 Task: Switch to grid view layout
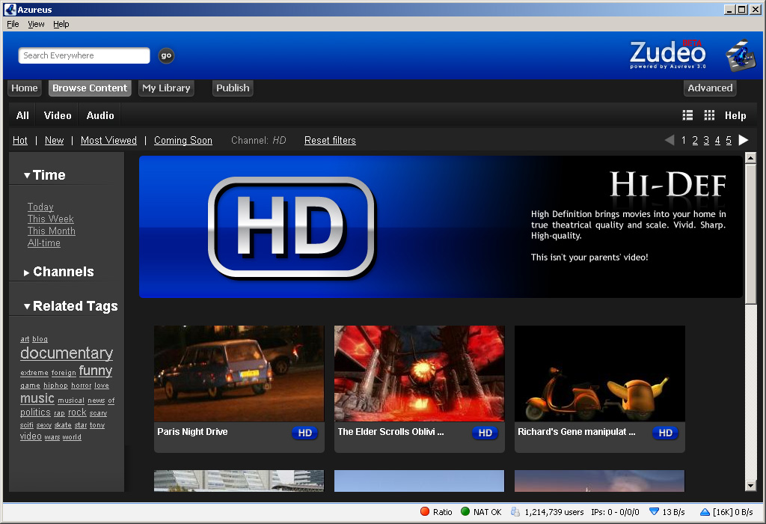(x=709, y=115)
